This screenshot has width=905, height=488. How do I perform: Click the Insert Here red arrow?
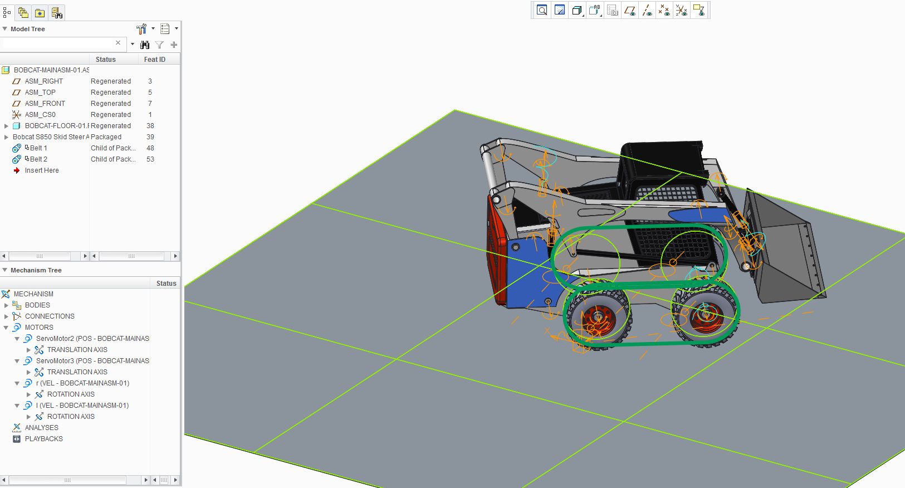click(x=17, y=170)
